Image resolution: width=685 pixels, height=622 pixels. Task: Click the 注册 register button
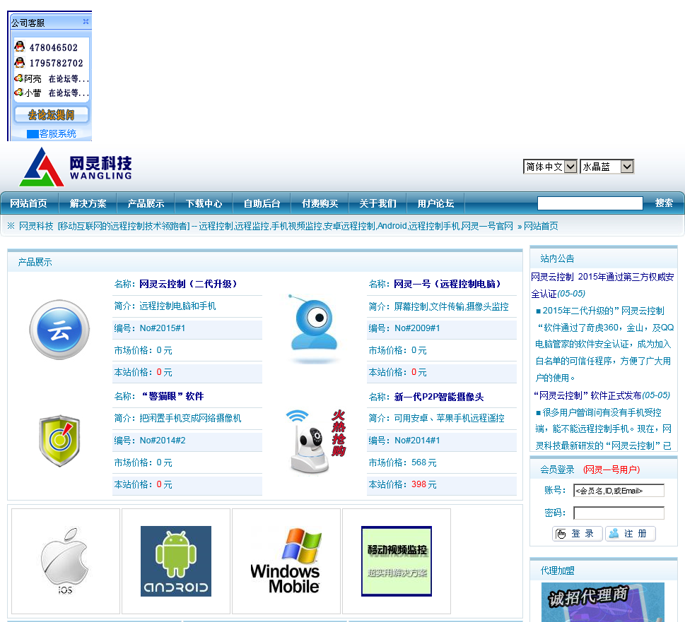pos(631,534)
